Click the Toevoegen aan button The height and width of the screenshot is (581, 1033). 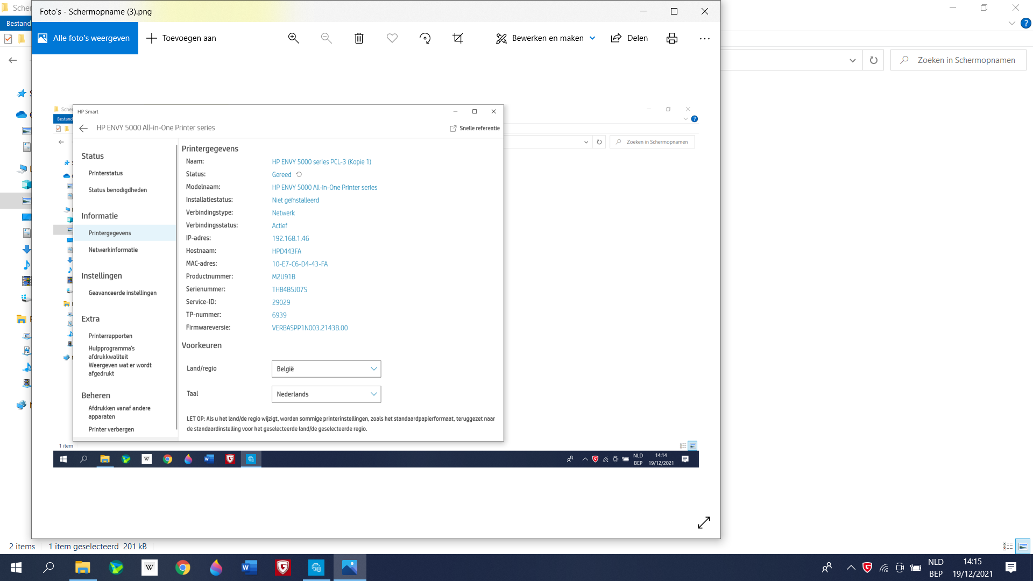point(181,38)
